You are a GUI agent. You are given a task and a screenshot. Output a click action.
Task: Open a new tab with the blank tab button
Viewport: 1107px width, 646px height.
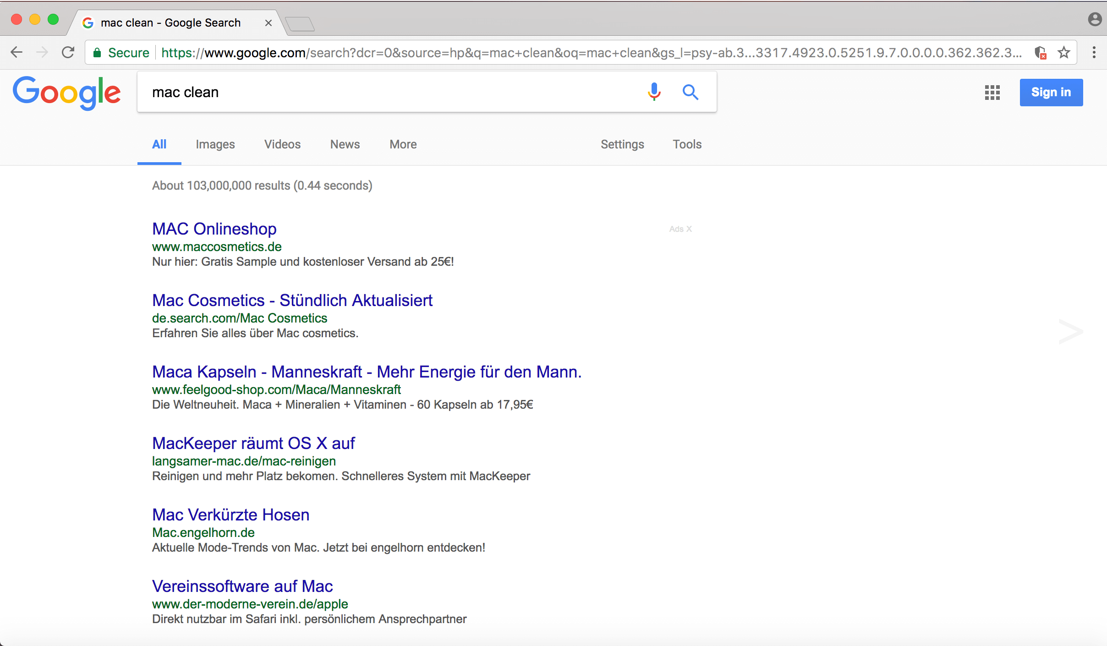(x=300, y=23)
